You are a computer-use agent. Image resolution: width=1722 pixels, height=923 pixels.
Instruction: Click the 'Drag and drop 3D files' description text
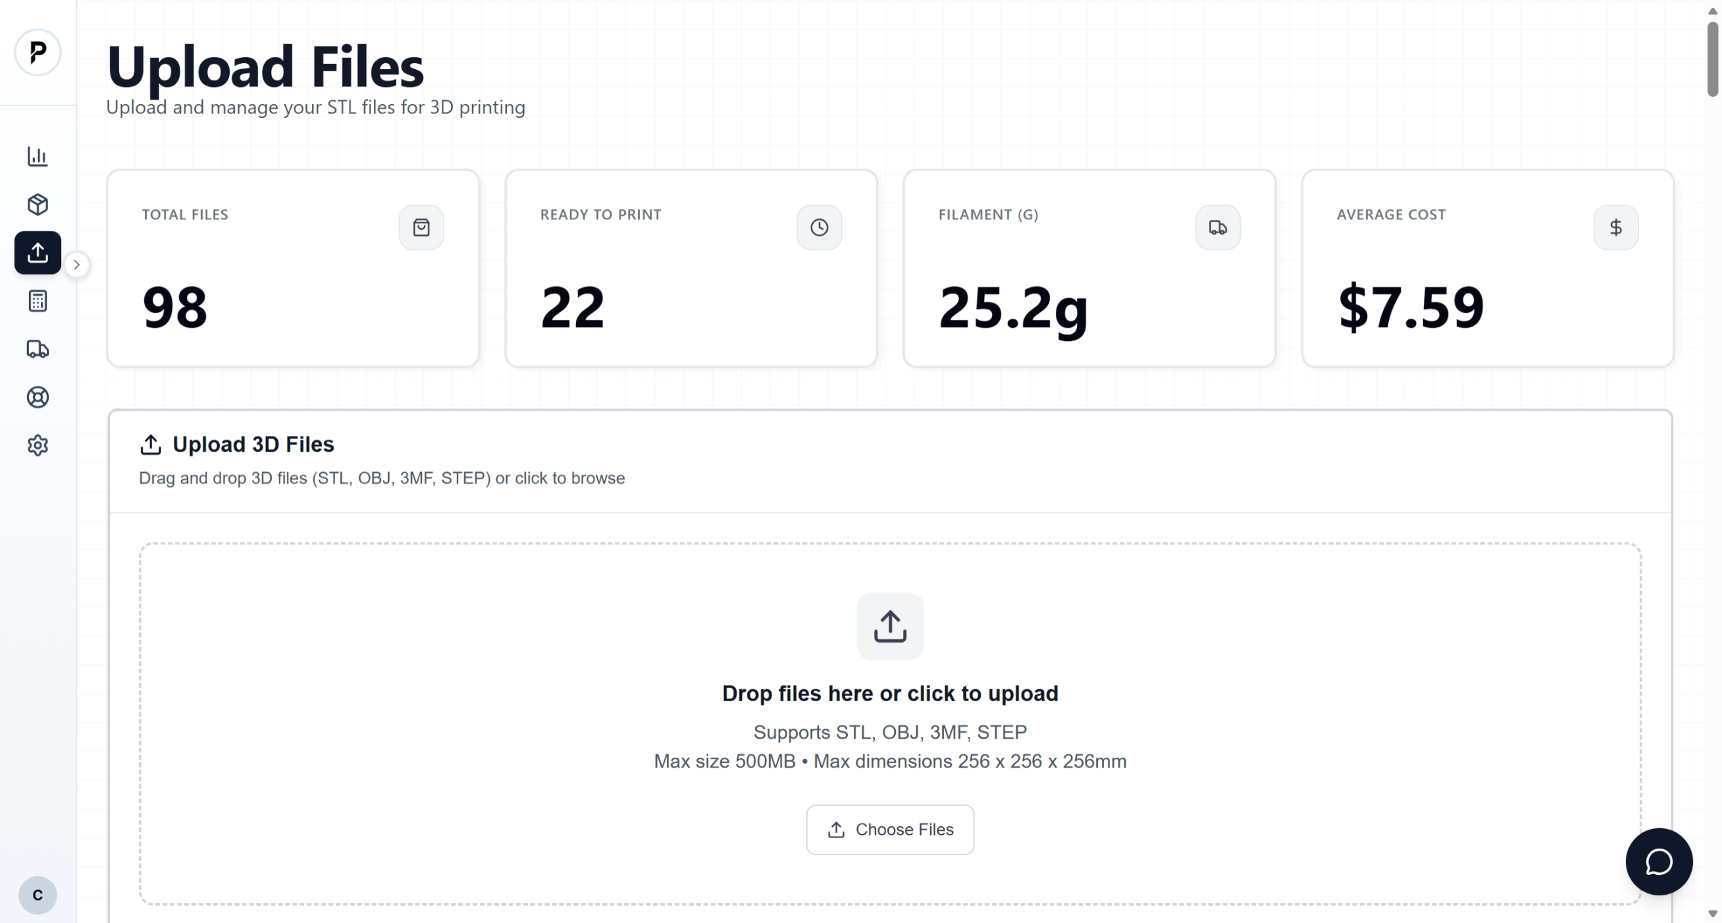(382, 479)
